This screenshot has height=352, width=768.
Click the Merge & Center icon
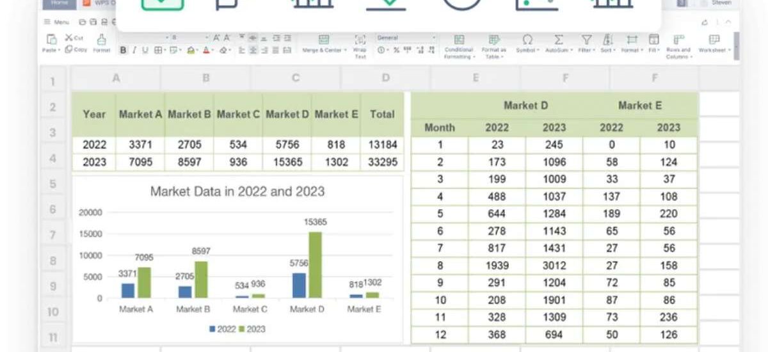(x=324, y=39)
